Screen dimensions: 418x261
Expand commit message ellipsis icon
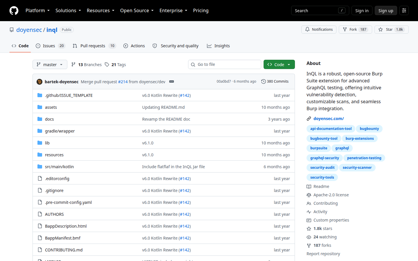coord(172,82)
